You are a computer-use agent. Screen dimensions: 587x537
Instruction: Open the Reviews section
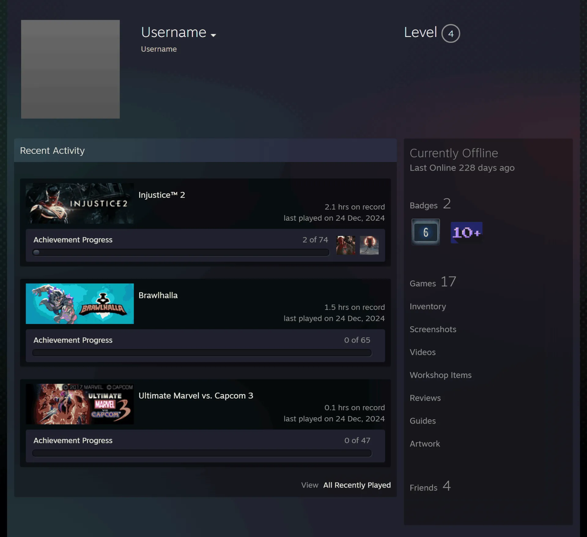pos(425,398)
